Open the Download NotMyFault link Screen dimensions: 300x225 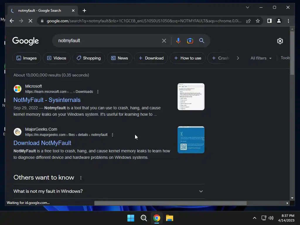click(x=42, y=143)
